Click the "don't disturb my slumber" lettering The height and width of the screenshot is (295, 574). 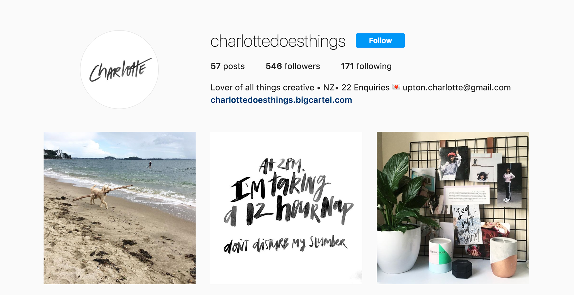tap(286, 244)
